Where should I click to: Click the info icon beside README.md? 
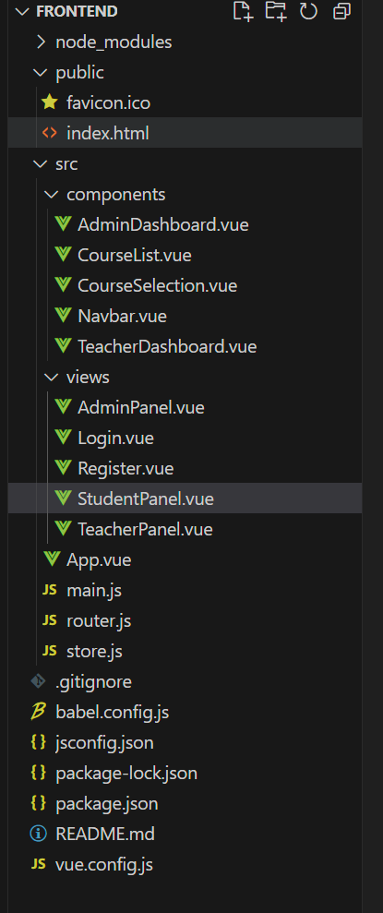pyautogui.click(x=39, y=834)
